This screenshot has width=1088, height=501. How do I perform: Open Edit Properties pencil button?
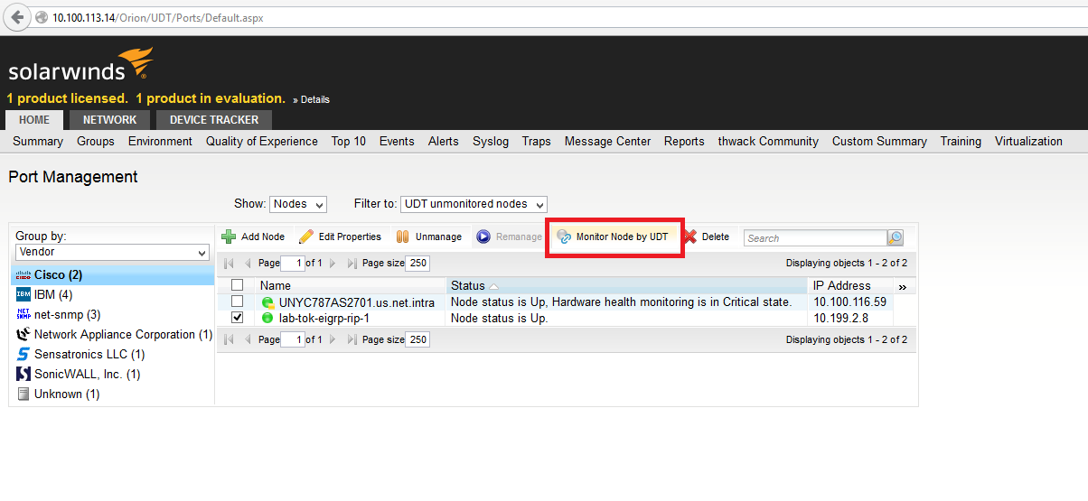click(x=340, y=237)
